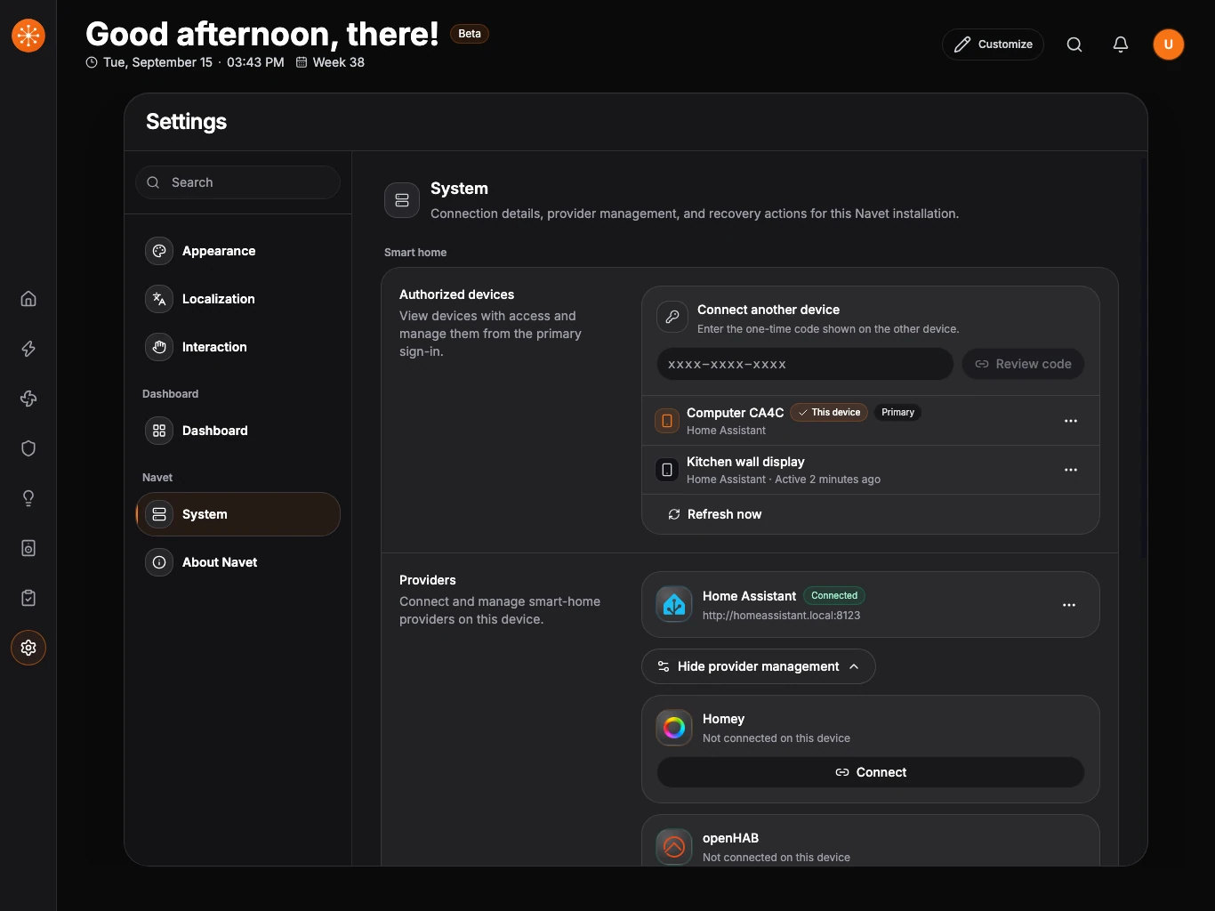Click the Review code button

pyautogui.click(x=1023, y=364)
